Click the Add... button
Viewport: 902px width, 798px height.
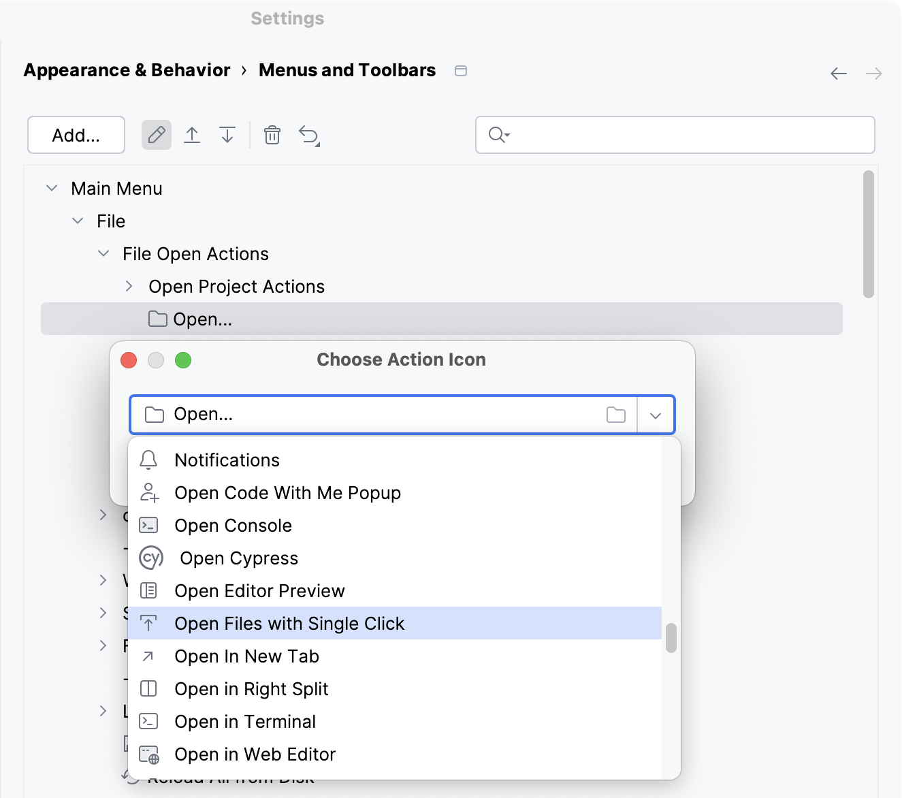pos(76,135)
